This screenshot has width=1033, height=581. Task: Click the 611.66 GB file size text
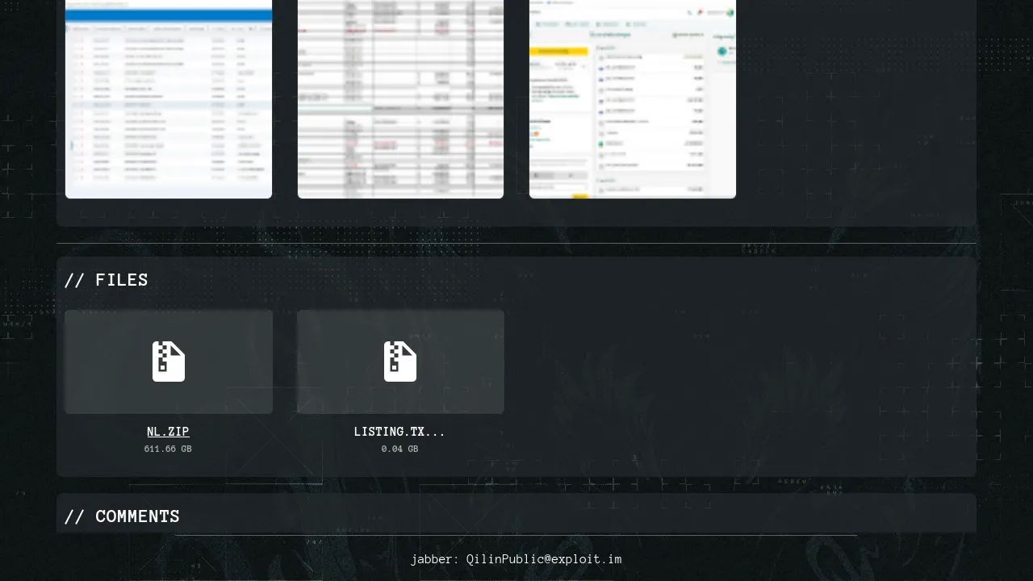click(x=168, y=449)
